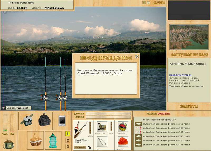Expand tackle panel with diagonal arrow
The image size is (211, 151).
point(90,147)
